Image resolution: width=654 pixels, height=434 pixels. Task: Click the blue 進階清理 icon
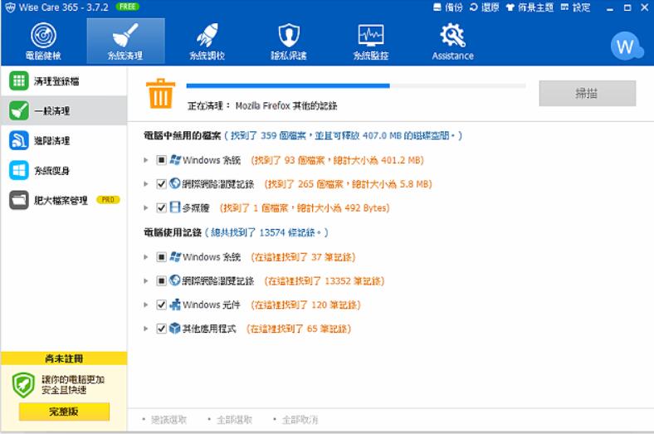coord(19,140)
